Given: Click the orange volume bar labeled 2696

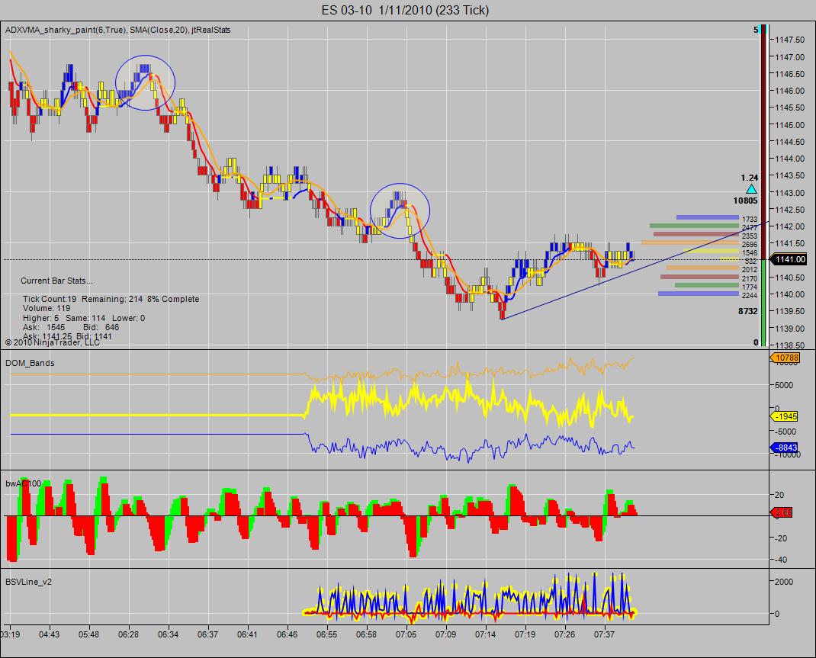Looking at the screenshot, I should 690,242.
